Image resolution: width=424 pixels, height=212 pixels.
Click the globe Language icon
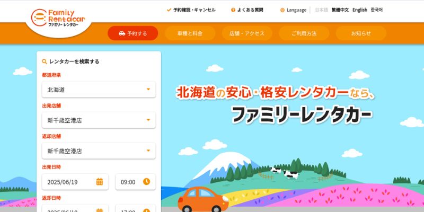tap(282, 10)
